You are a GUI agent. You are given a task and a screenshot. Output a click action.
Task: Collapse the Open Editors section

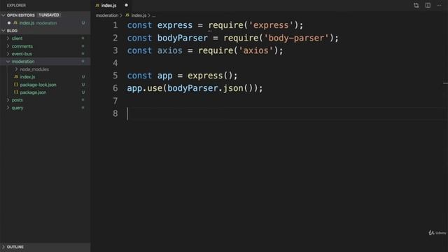pyautogui.click(x=3, y=15)
